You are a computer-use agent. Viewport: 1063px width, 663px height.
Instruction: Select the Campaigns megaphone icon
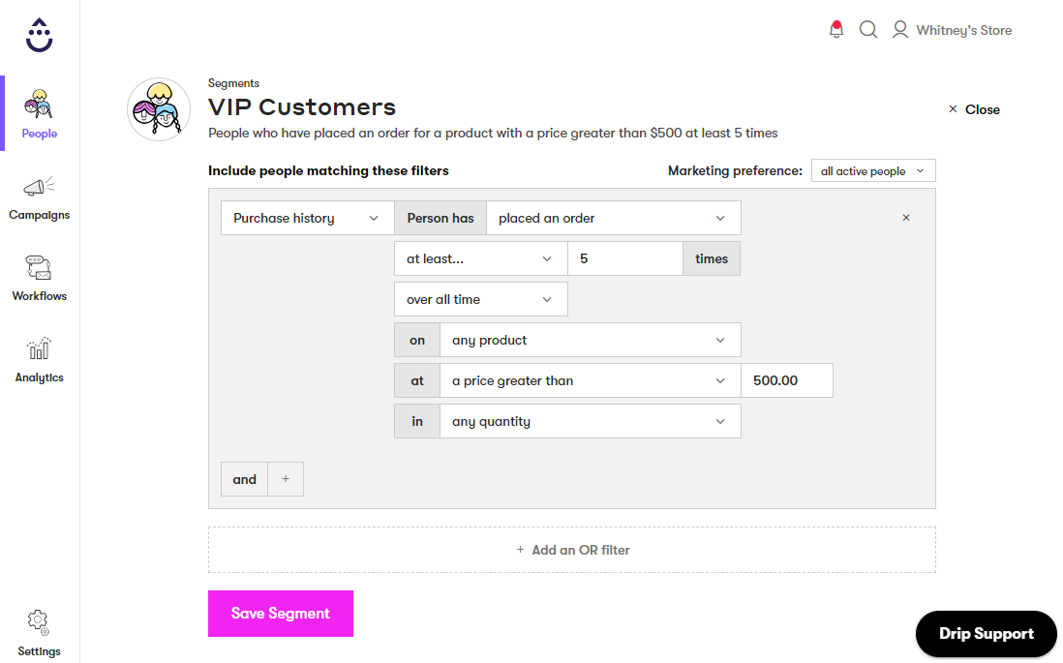[39, 194]
